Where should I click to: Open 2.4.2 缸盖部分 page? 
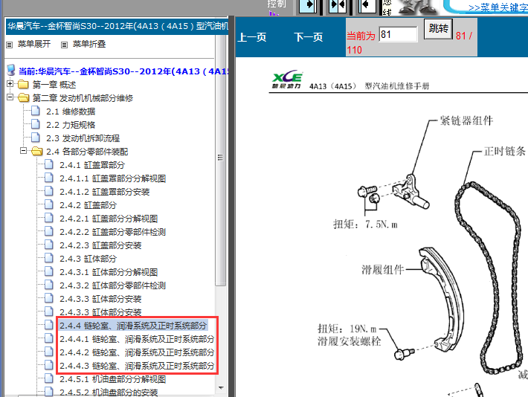click(88, 205)
